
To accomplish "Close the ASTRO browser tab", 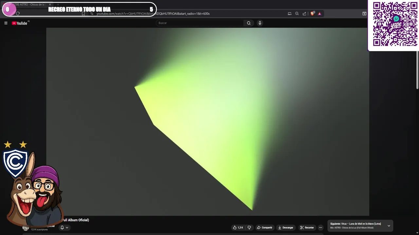I will click(x=50, y=5).
